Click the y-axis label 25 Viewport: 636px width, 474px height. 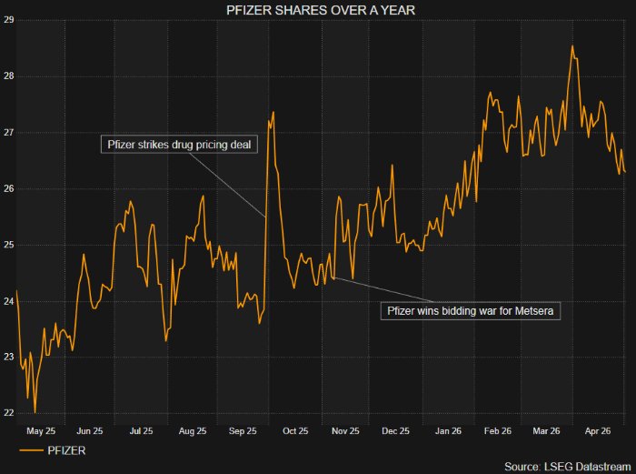click(x=8, y=245)
